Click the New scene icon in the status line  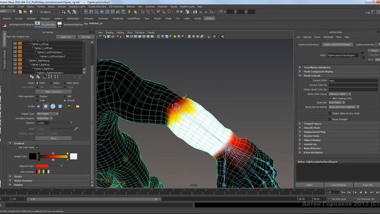20,12
